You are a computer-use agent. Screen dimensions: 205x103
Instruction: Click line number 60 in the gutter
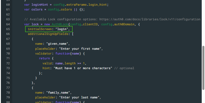8,5
